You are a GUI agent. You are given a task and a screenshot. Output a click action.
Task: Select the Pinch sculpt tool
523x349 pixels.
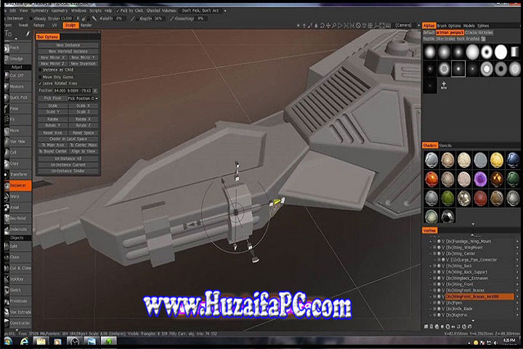(x=17, y=48)
